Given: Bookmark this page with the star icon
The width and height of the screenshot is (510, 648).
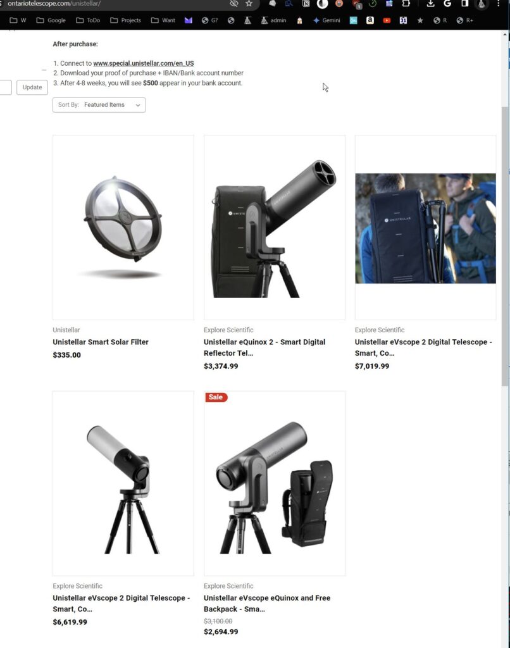Looking at the screenshot, I should [x=249, y=3].
